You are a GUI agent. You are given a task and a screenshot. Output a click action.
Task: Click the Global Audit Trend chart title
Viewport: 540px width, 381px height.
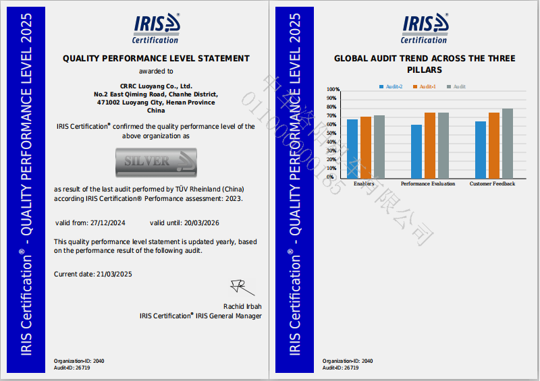click(425, 64)
